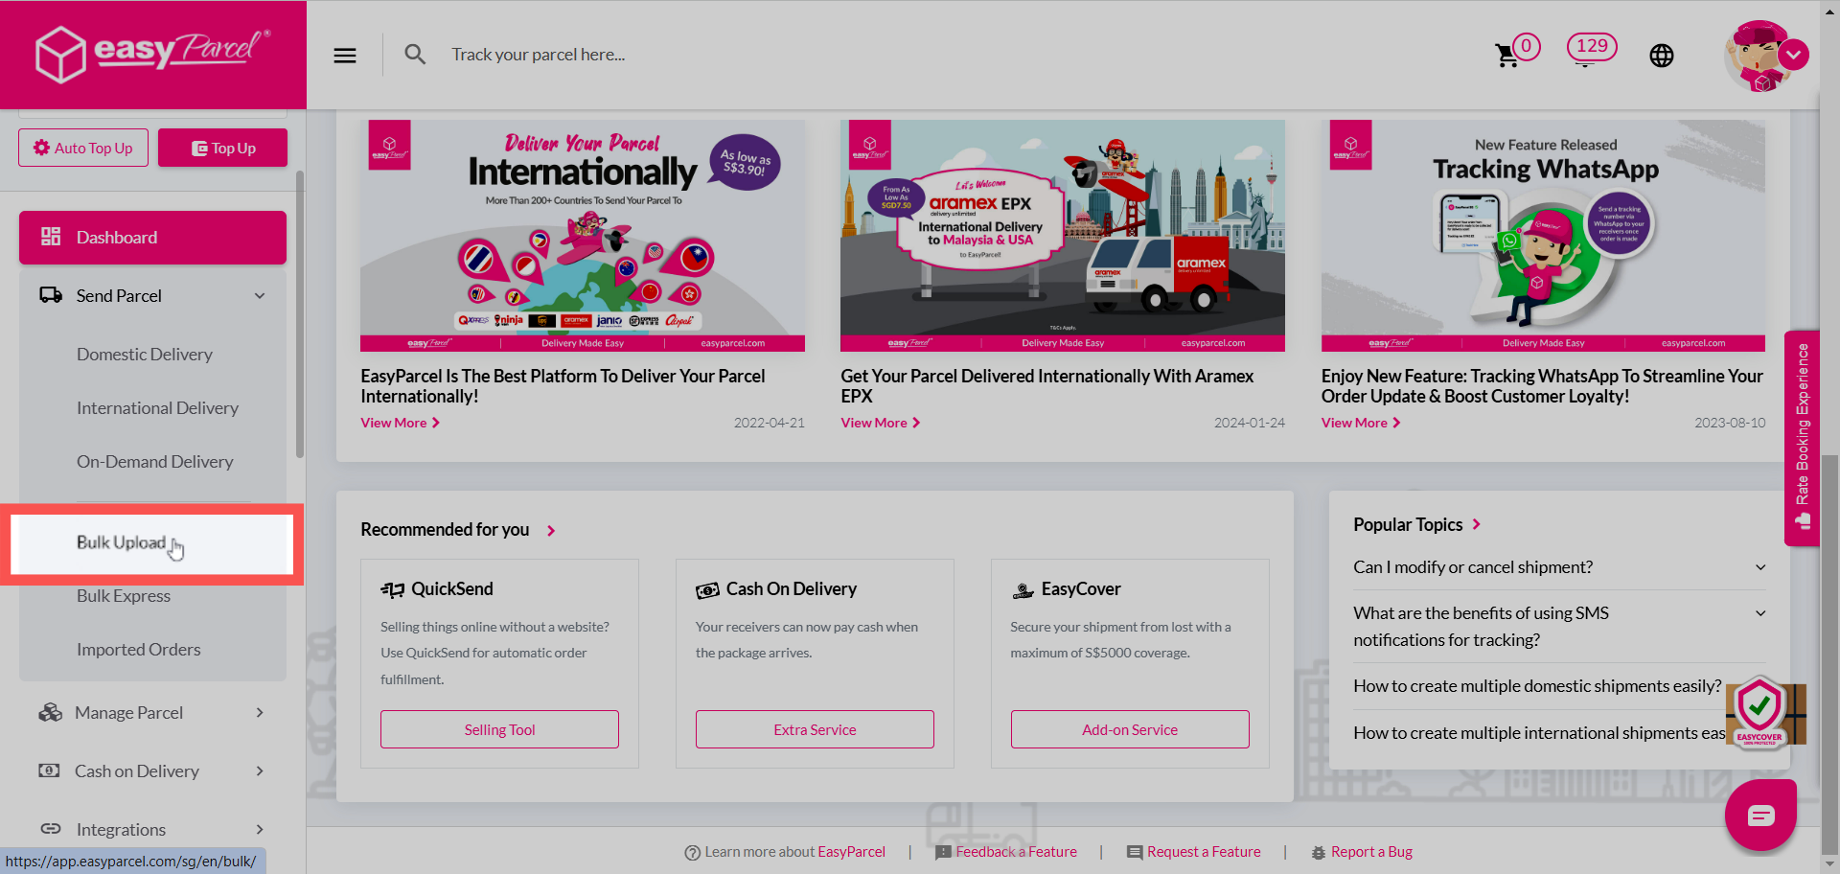Open Imported Orders menu item
The image size is (1840, 874).
coord(139,650)
